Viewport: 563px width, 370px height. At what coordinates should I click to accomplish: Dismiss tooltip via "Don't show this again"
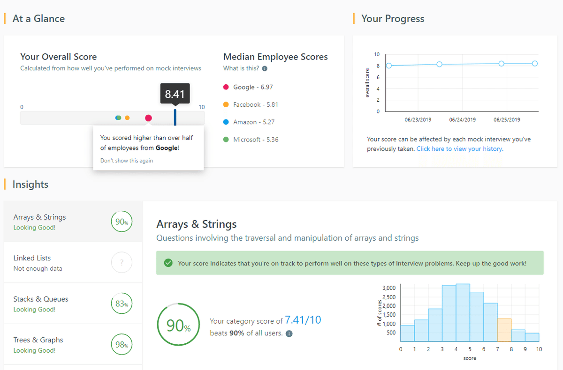[x=127, y=161]
